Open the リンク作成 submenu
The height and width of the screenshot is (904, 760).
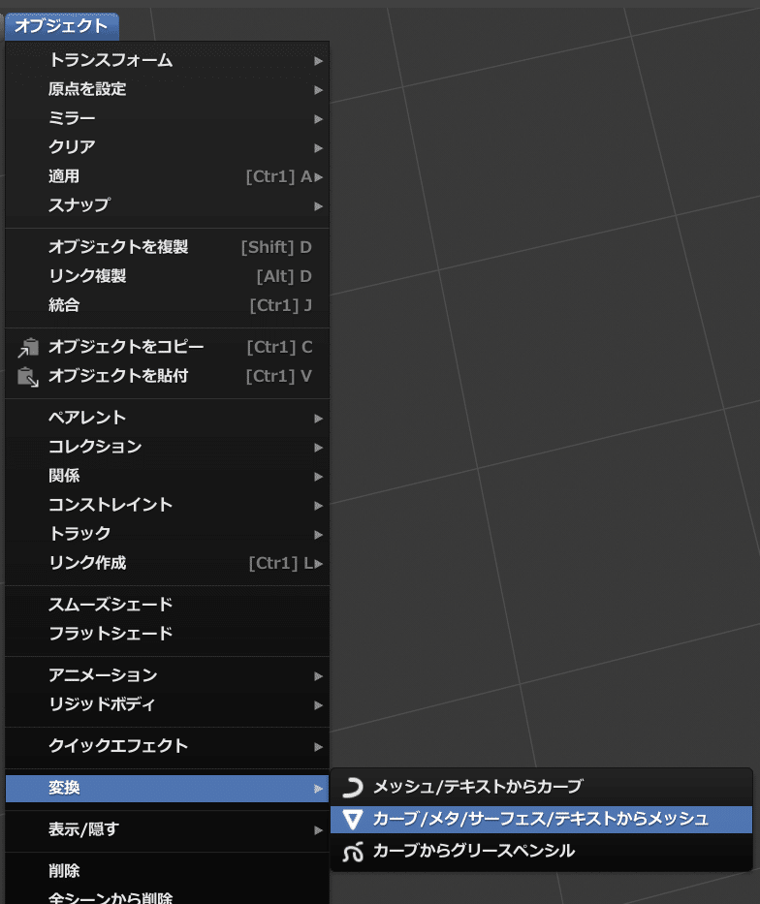[168, 563]
